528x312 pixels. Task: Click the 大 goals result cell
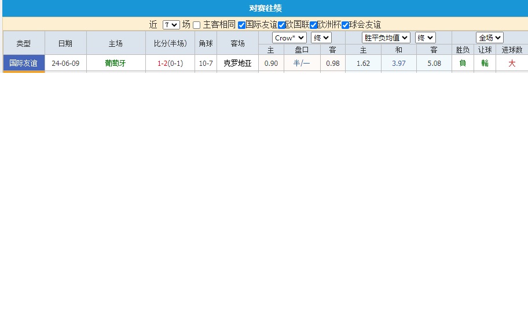click(x=512, y=63)
